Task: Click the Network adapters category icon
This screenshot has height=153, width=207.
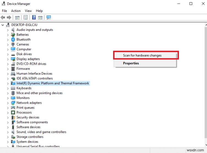Action: click(13, 103)
